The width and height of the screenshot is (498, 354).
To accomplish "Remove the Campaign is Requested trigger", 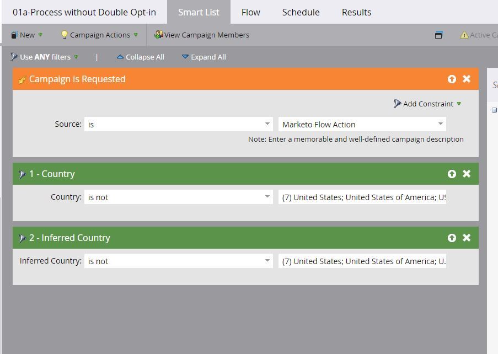I will 467,79.
